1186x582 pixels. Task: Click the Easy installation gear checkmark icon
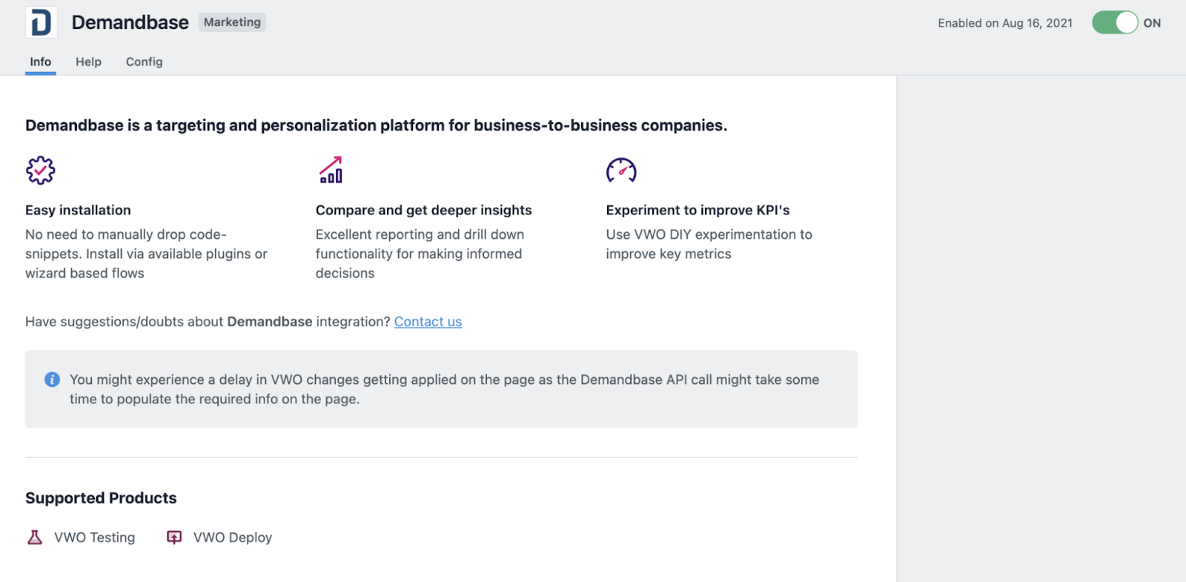click(41, 171)
